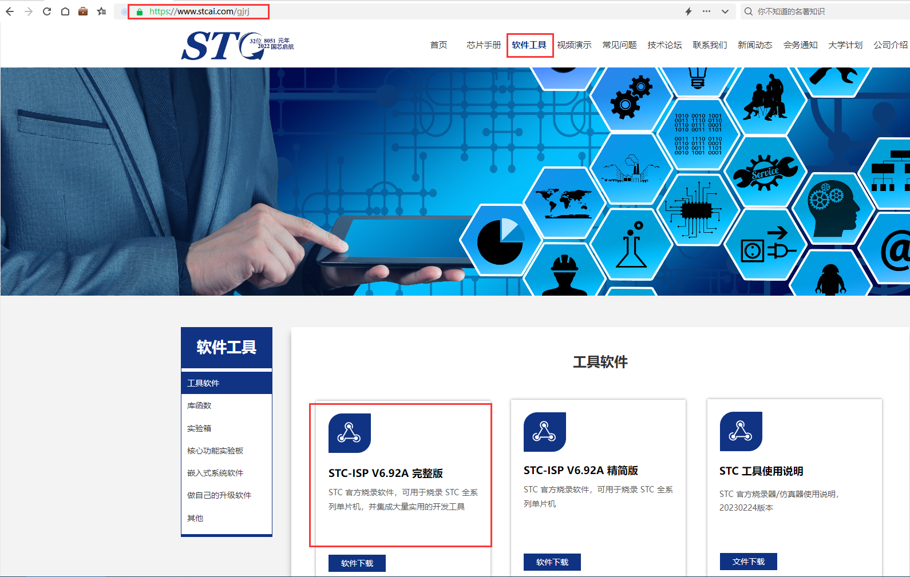Open the 首页 nav item
Viewport: 910px width, 577px height.
coord(439,45)
